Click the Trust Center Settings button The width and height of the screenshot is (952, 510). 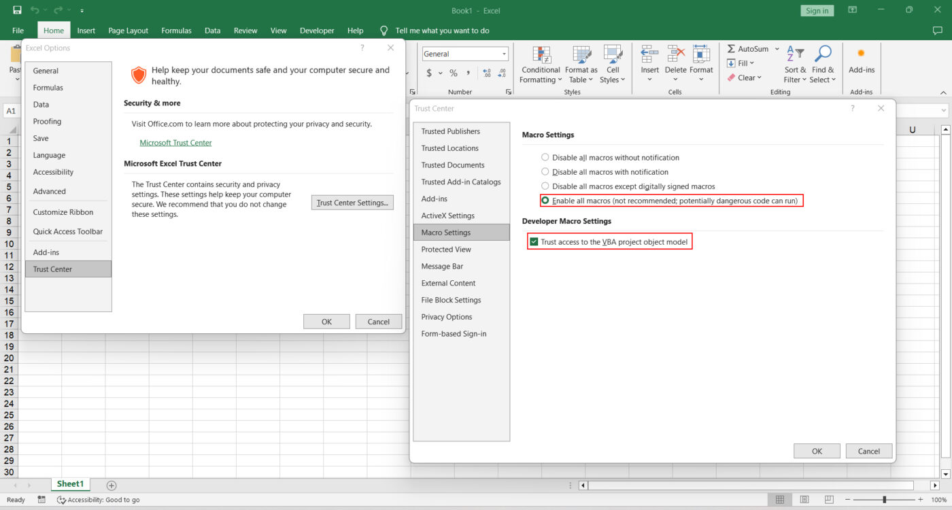coord(352,202)
